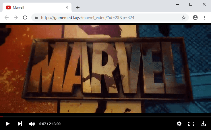Open a new browser tab
The width and height of the screenshot is (211, 130).
click(78, 7)
